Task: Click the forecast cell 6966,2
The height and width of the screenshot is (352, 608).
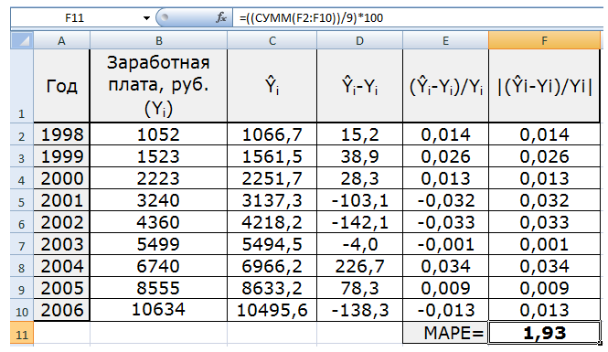Action: (272, 266)
